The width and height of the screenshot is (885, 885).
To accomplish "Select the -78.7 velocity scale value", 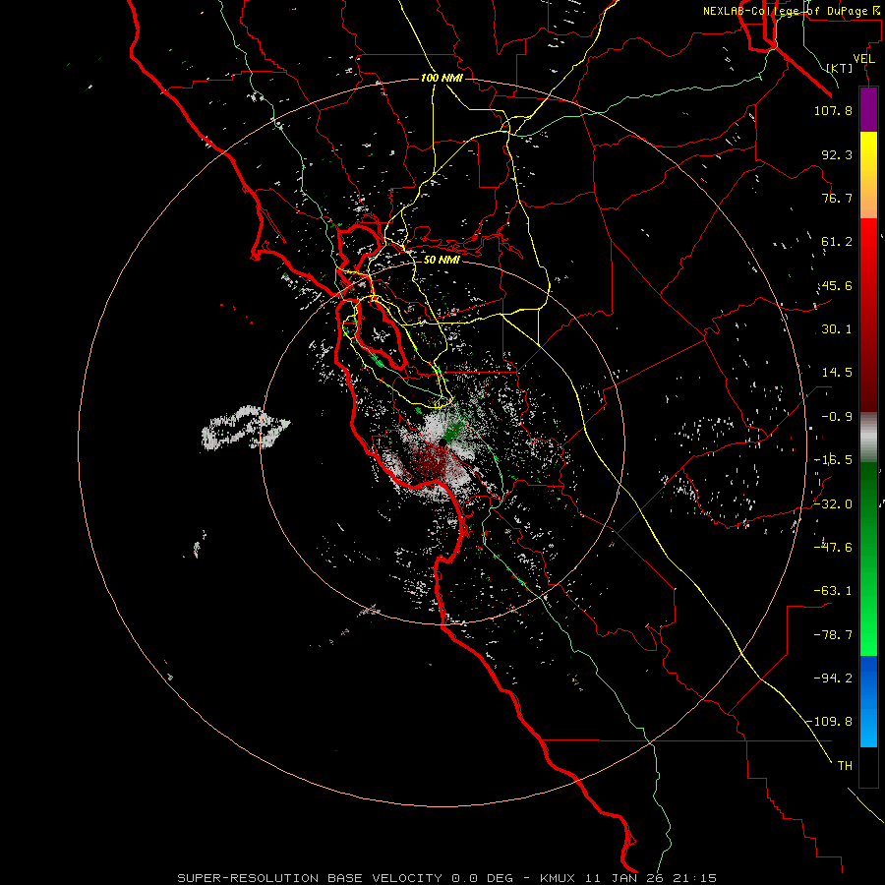I will click(833, 635).
